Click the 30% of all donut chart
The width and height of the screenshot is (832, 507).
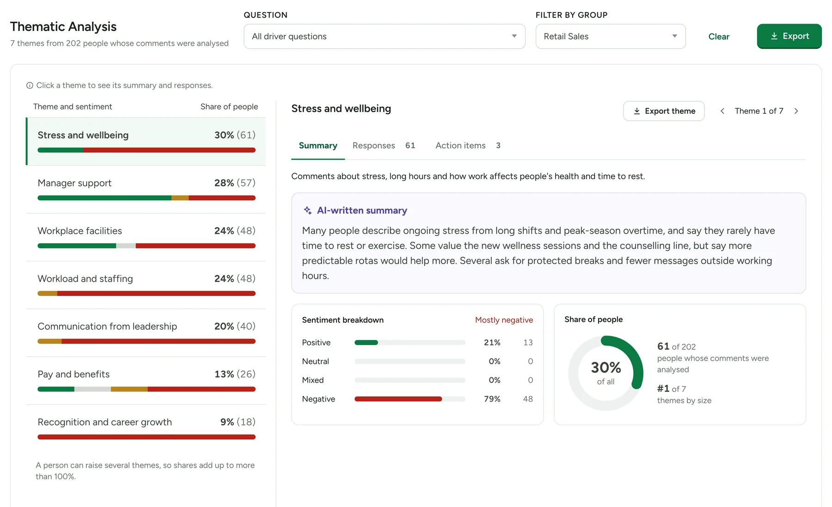click(606, 373)
